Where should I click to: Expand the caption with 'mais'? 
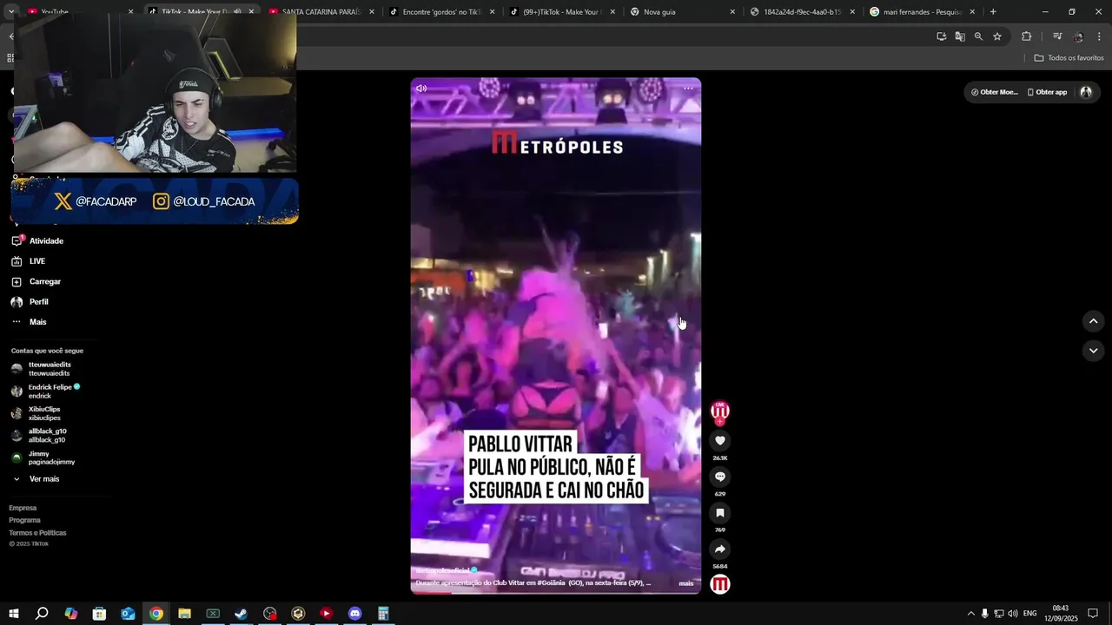[686, 583]
